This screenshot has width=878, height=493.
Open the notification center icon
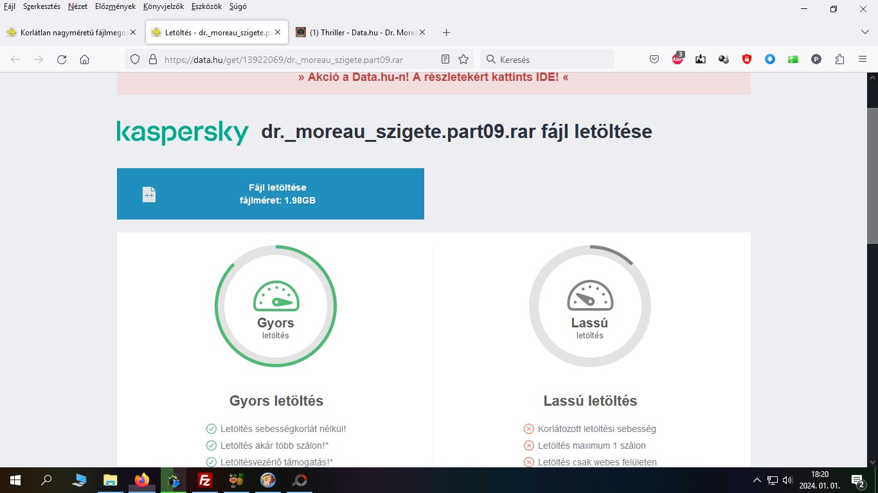click(858, 480)
